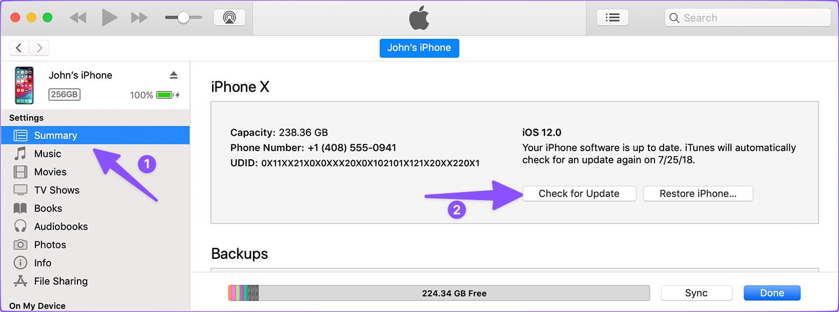The width and height of the screenshot is (839, 312).
Task: Click the UDID value text
Action: [x=371, y=163]
